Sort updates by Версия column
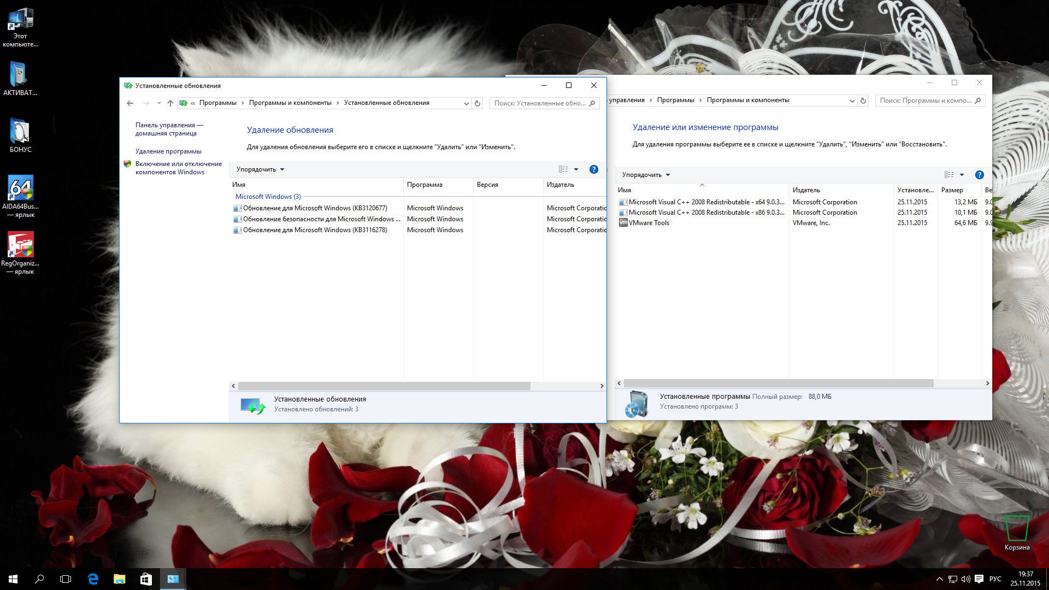The image size is (1049, 590). 508,185
